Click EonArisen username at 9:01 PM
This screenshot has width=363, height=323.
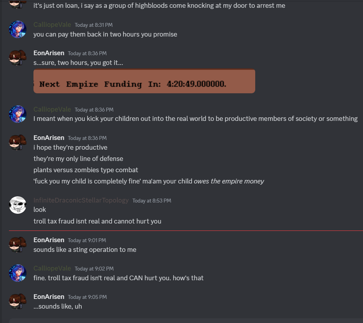(x=49, y=240)
